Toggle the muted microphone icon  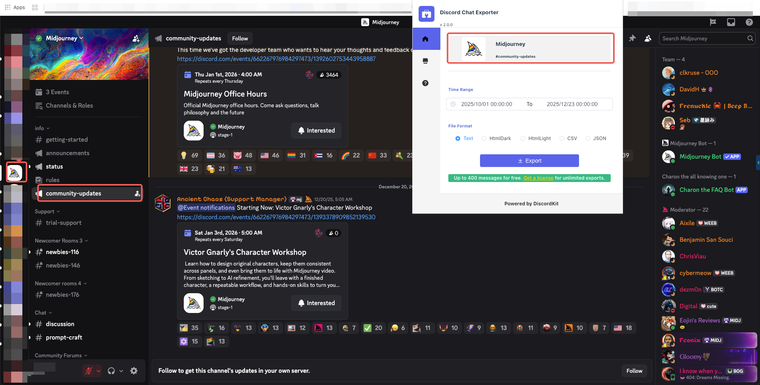(89, 371)
